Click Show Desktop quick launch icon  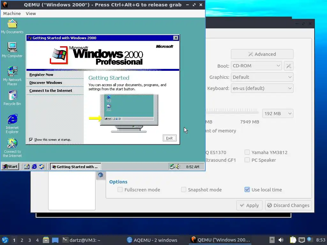[x=27, y=167]
